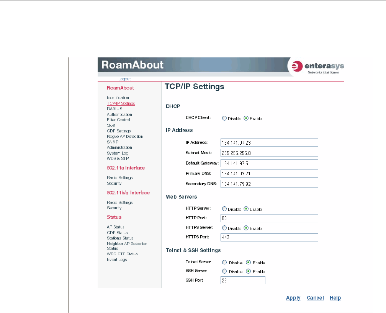Open Security under 802.11b/g Interface
Image resolution: width=386 pixels, height=313 pixels.
point(114,208)
